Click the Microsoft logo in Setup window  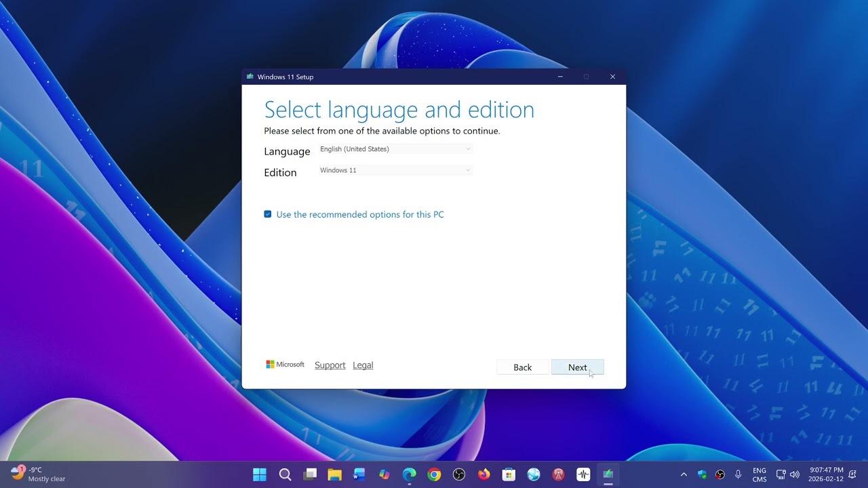click(x=285, y=365)
